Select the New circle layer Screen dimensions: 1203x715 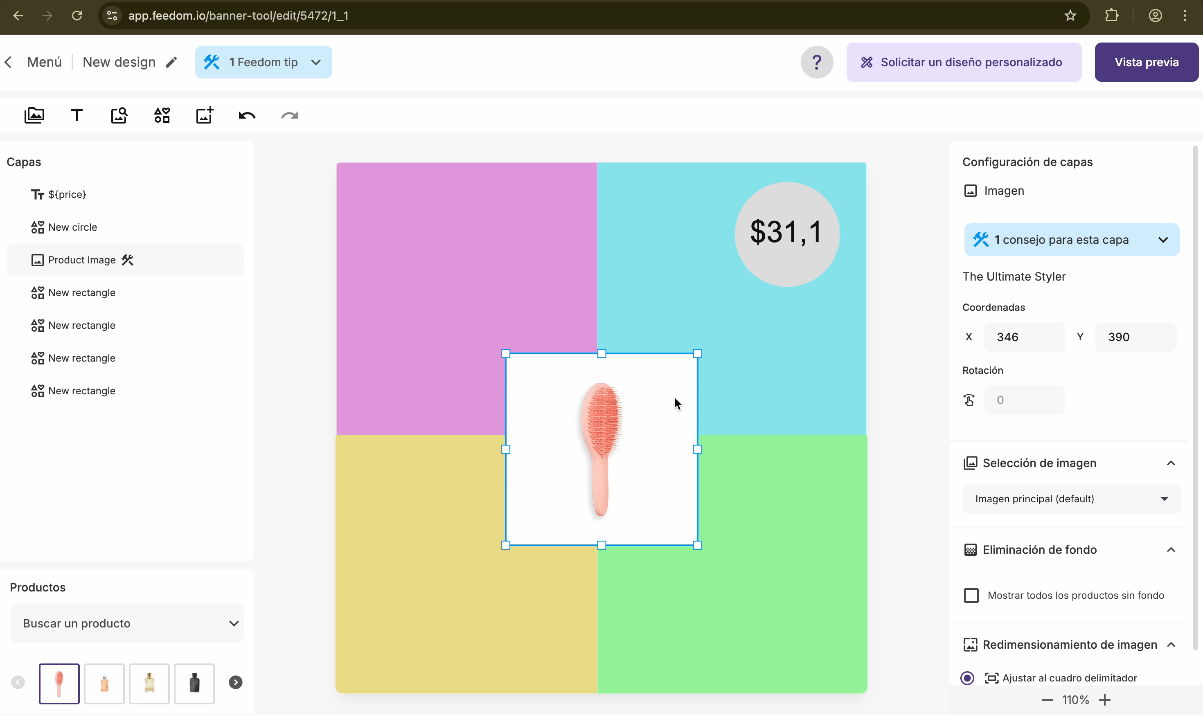pyautogui.click(x=72, y=227)
